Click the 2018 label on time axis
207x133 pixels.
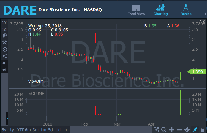(x=48, y=124)
